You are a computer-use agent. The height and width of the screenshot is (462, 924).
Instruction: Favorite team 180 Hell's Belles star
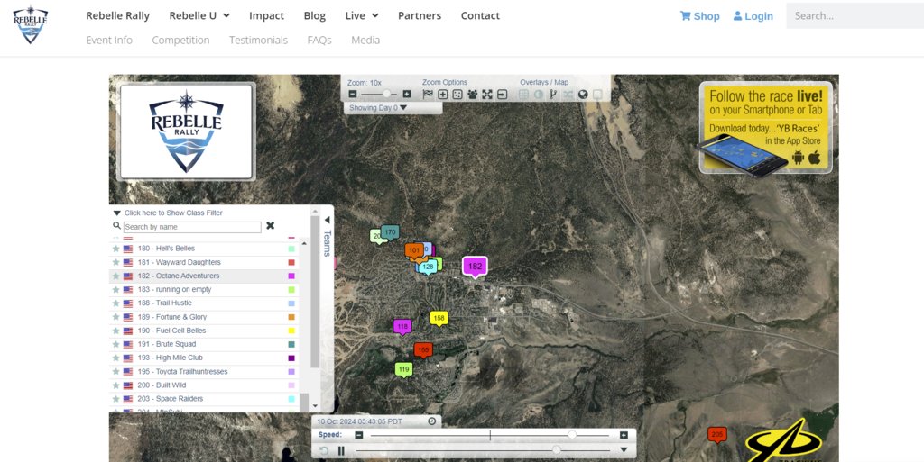[116, 249]
